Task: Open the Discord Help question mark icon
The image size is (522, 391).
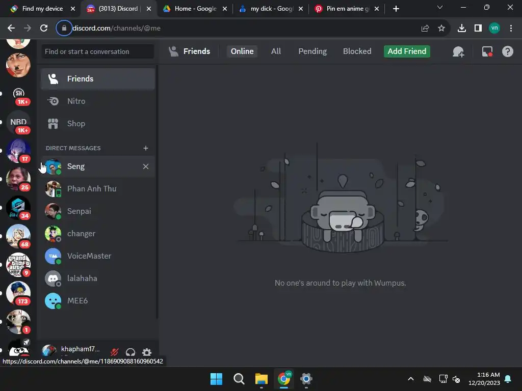Action: click(x=507, y=51)
